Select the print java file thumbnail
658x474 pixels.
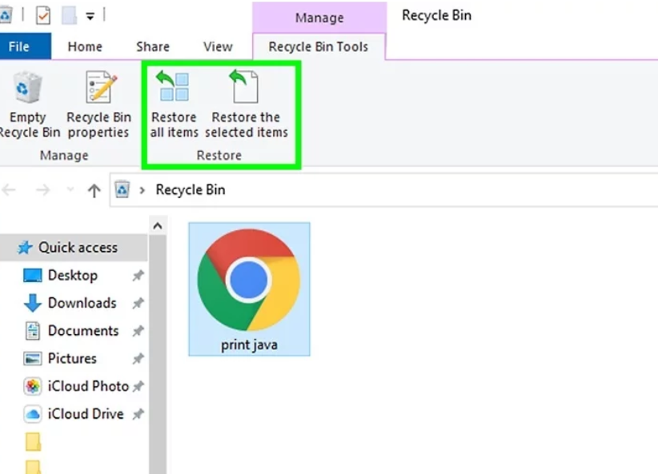tap(249, 289)
